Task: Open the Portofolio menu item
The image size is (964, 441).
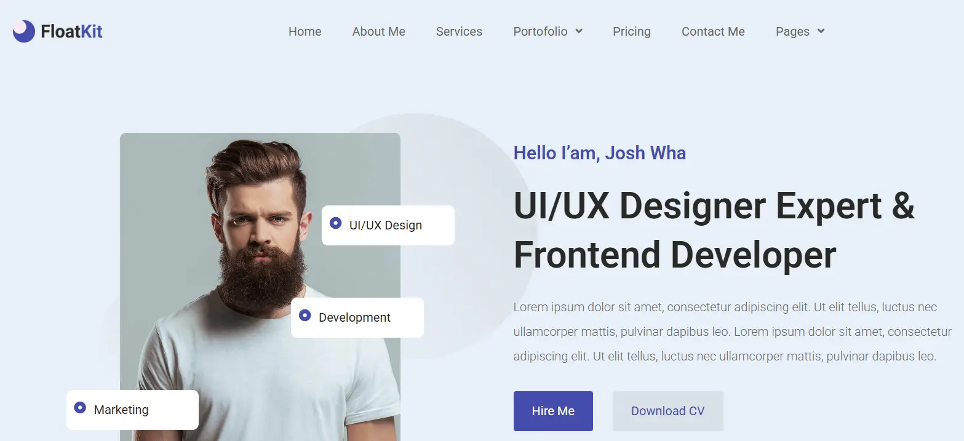Action: [540, 31]
